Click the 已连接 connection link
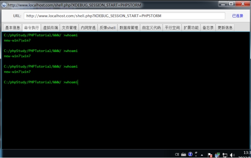The width and height of the screenshot is (251, 158). pos(238,16)
